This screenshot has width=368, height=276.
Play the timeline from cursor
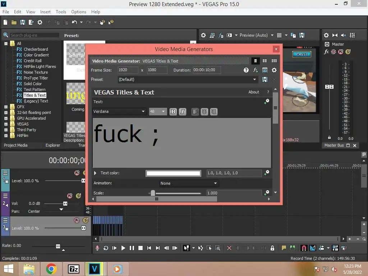[x=123, y=248]
